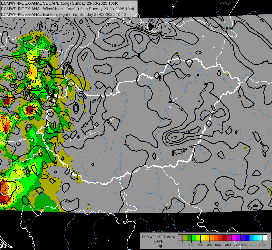272x250 pixels.
Task: Click the dark blue legend swatch
Action: coord(247,238)
